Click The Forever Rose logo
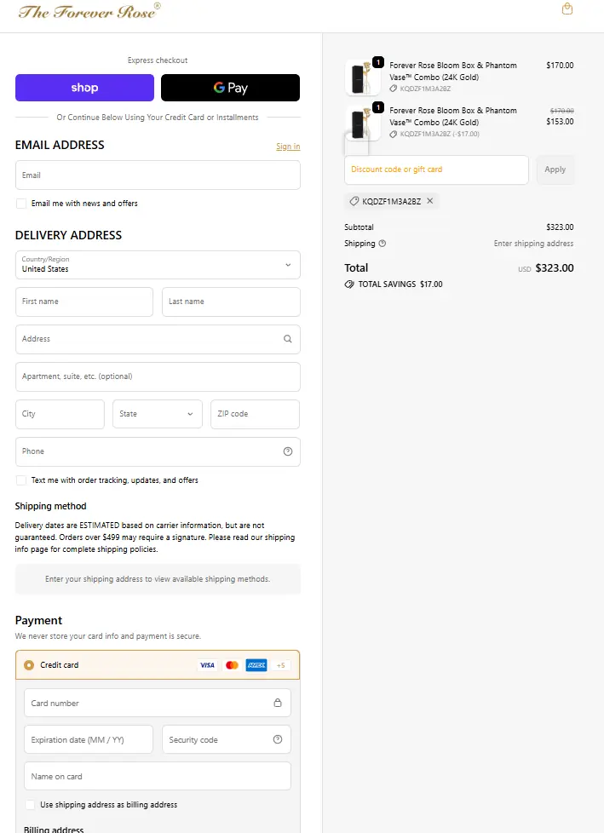604x833 pixels. [89, 11]
